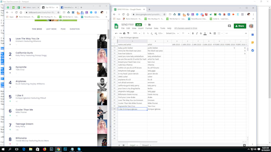Open Chrome menu in Billboard window

(107, 12)
